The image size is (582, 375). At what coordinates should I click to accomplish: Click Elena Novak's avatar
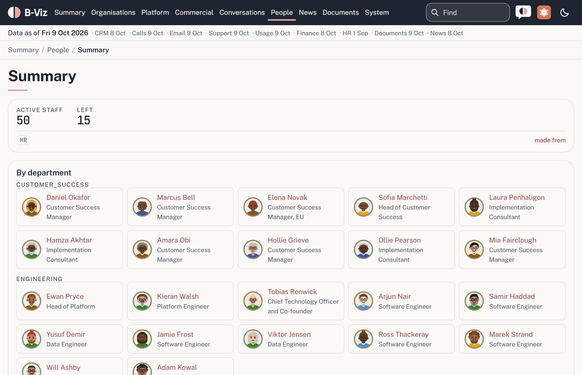[x=253, y=207]
